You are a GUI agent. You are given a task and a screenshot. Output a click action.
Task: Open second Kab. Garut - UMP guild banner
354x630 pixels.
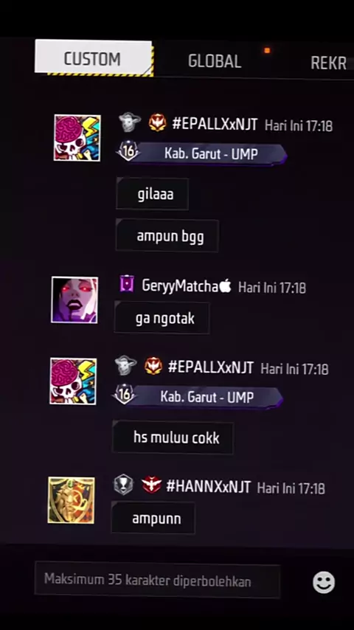(198, 397)
